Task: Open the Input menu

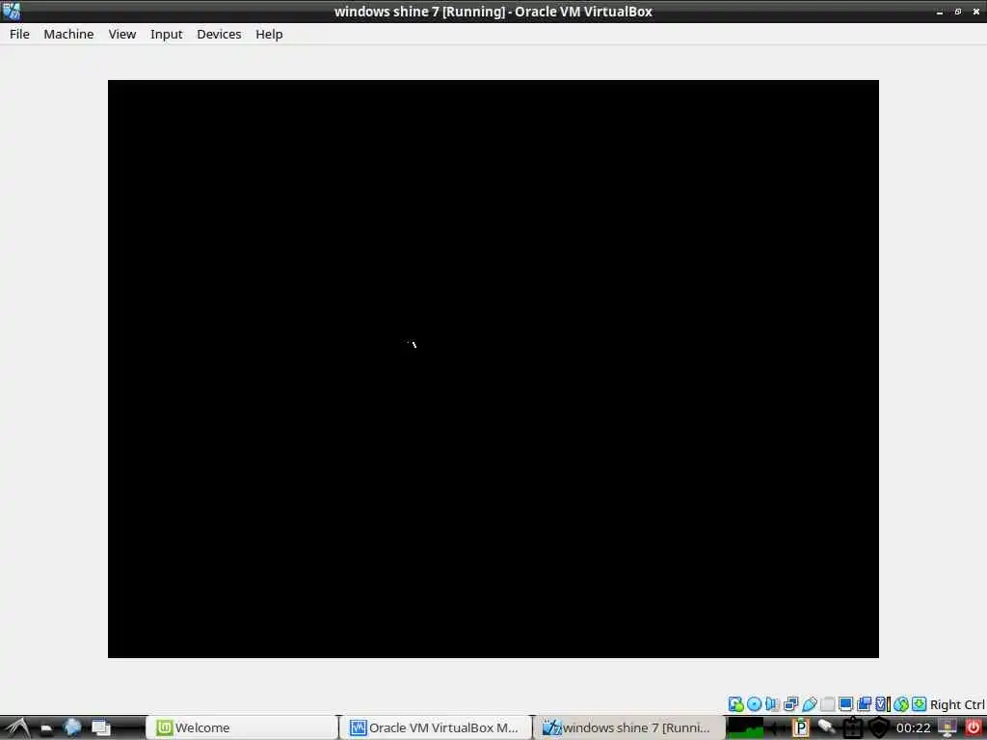Action: click(x=166, y=34)
